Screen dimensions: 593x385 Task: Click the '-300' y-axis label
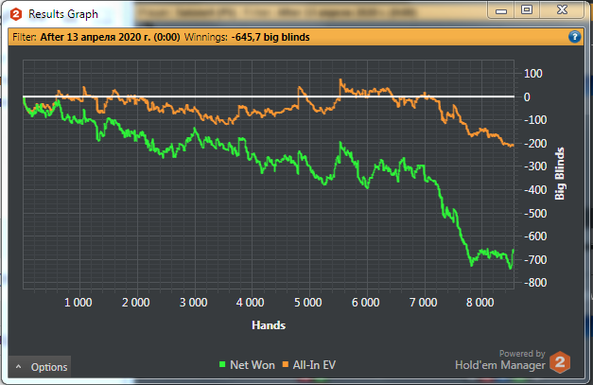tap(535, 166)
